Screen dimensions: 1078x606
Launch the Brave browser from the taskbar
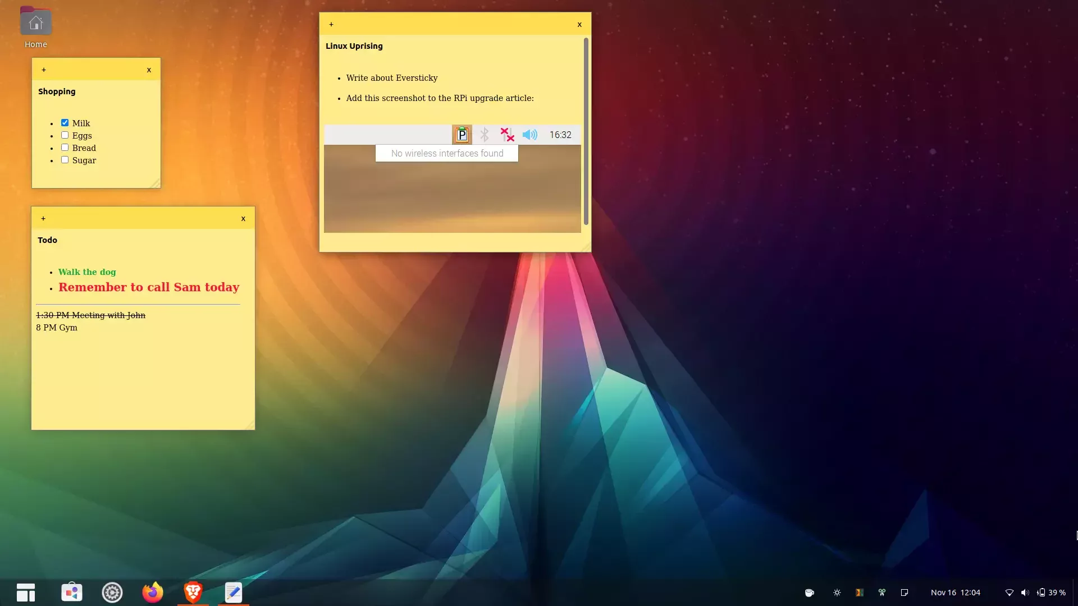pyautogui.click(x=193, y=592)
